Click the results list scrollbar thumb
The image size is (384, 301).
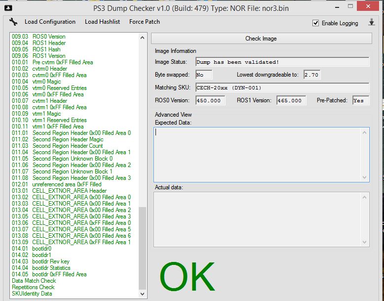point(143,247)
